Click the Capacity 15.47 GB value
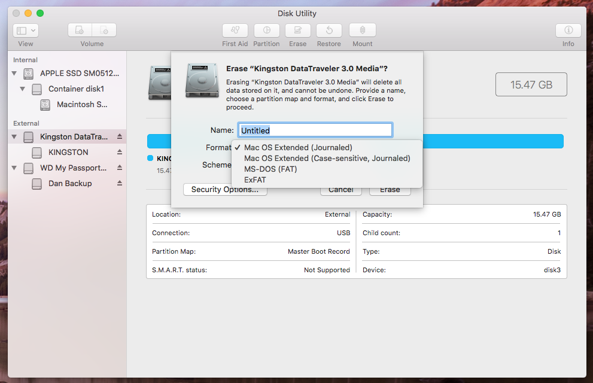Viewport: 593px width, 383px height. 547,214
